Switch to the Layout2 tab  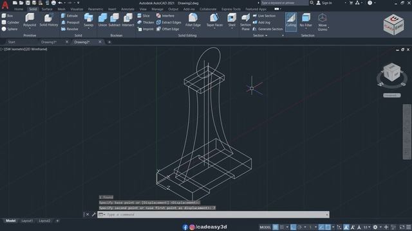coord(44,221)
